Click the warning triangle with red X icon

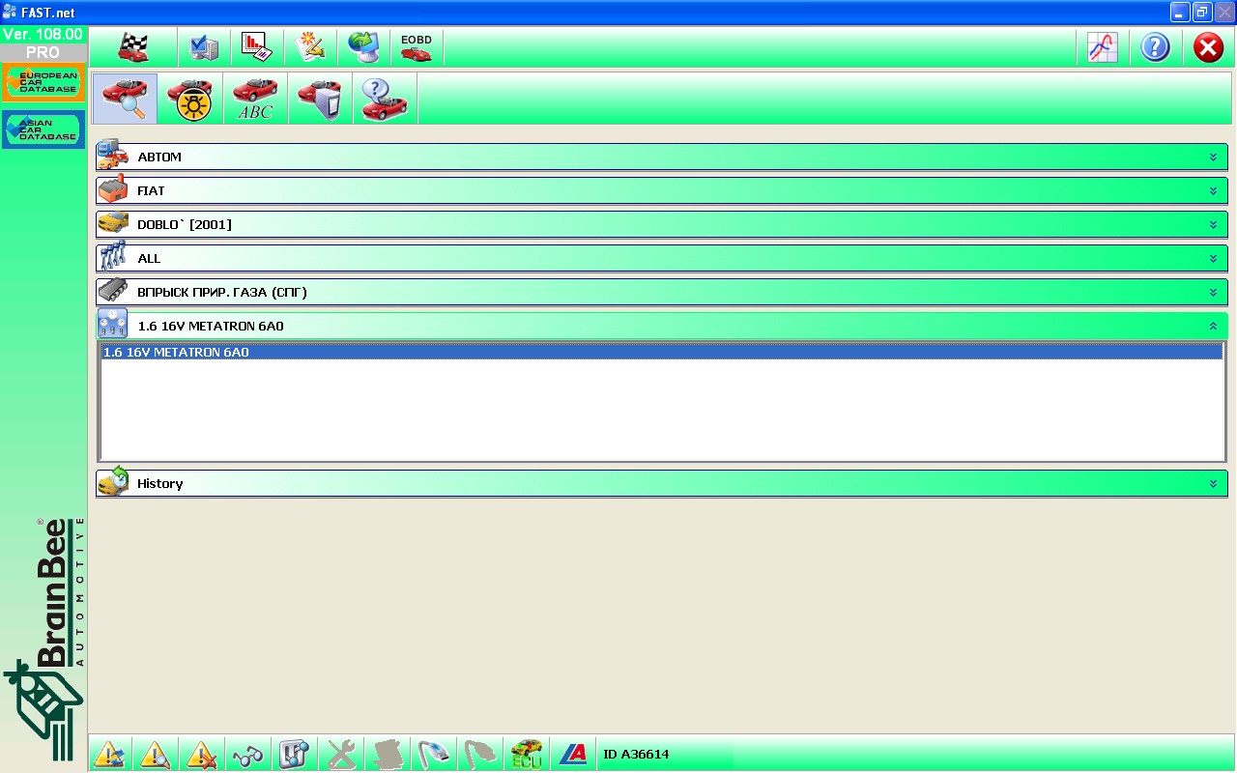[x=202, y=754]
